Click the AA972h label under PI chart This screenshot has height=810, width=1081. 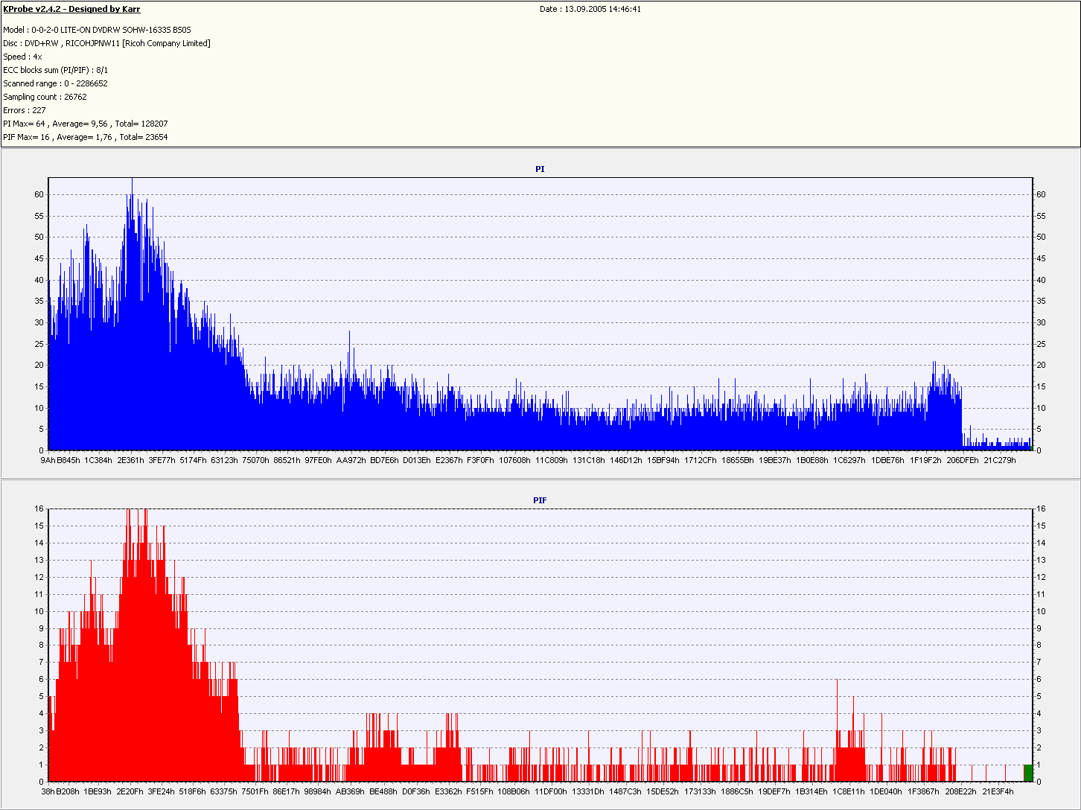351,460
